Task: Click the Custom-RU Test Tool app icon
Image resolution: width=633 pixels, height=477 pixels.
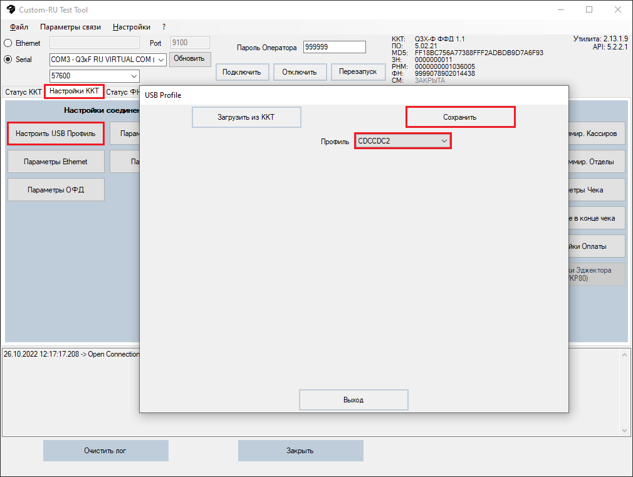Action: pyautogui.click(x=10, y=10)
